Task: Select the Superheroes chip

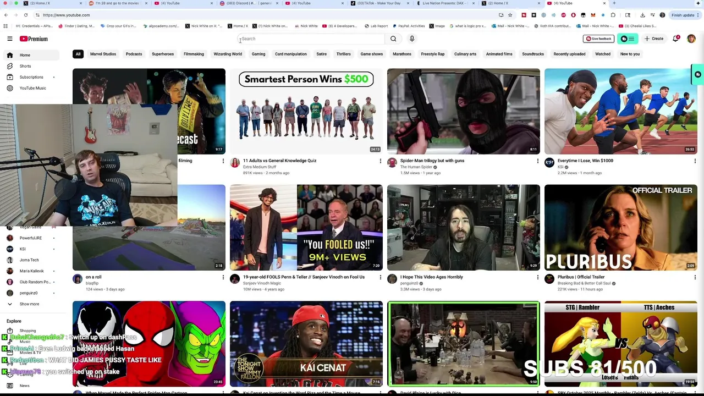Action: (x=163, y=54)
